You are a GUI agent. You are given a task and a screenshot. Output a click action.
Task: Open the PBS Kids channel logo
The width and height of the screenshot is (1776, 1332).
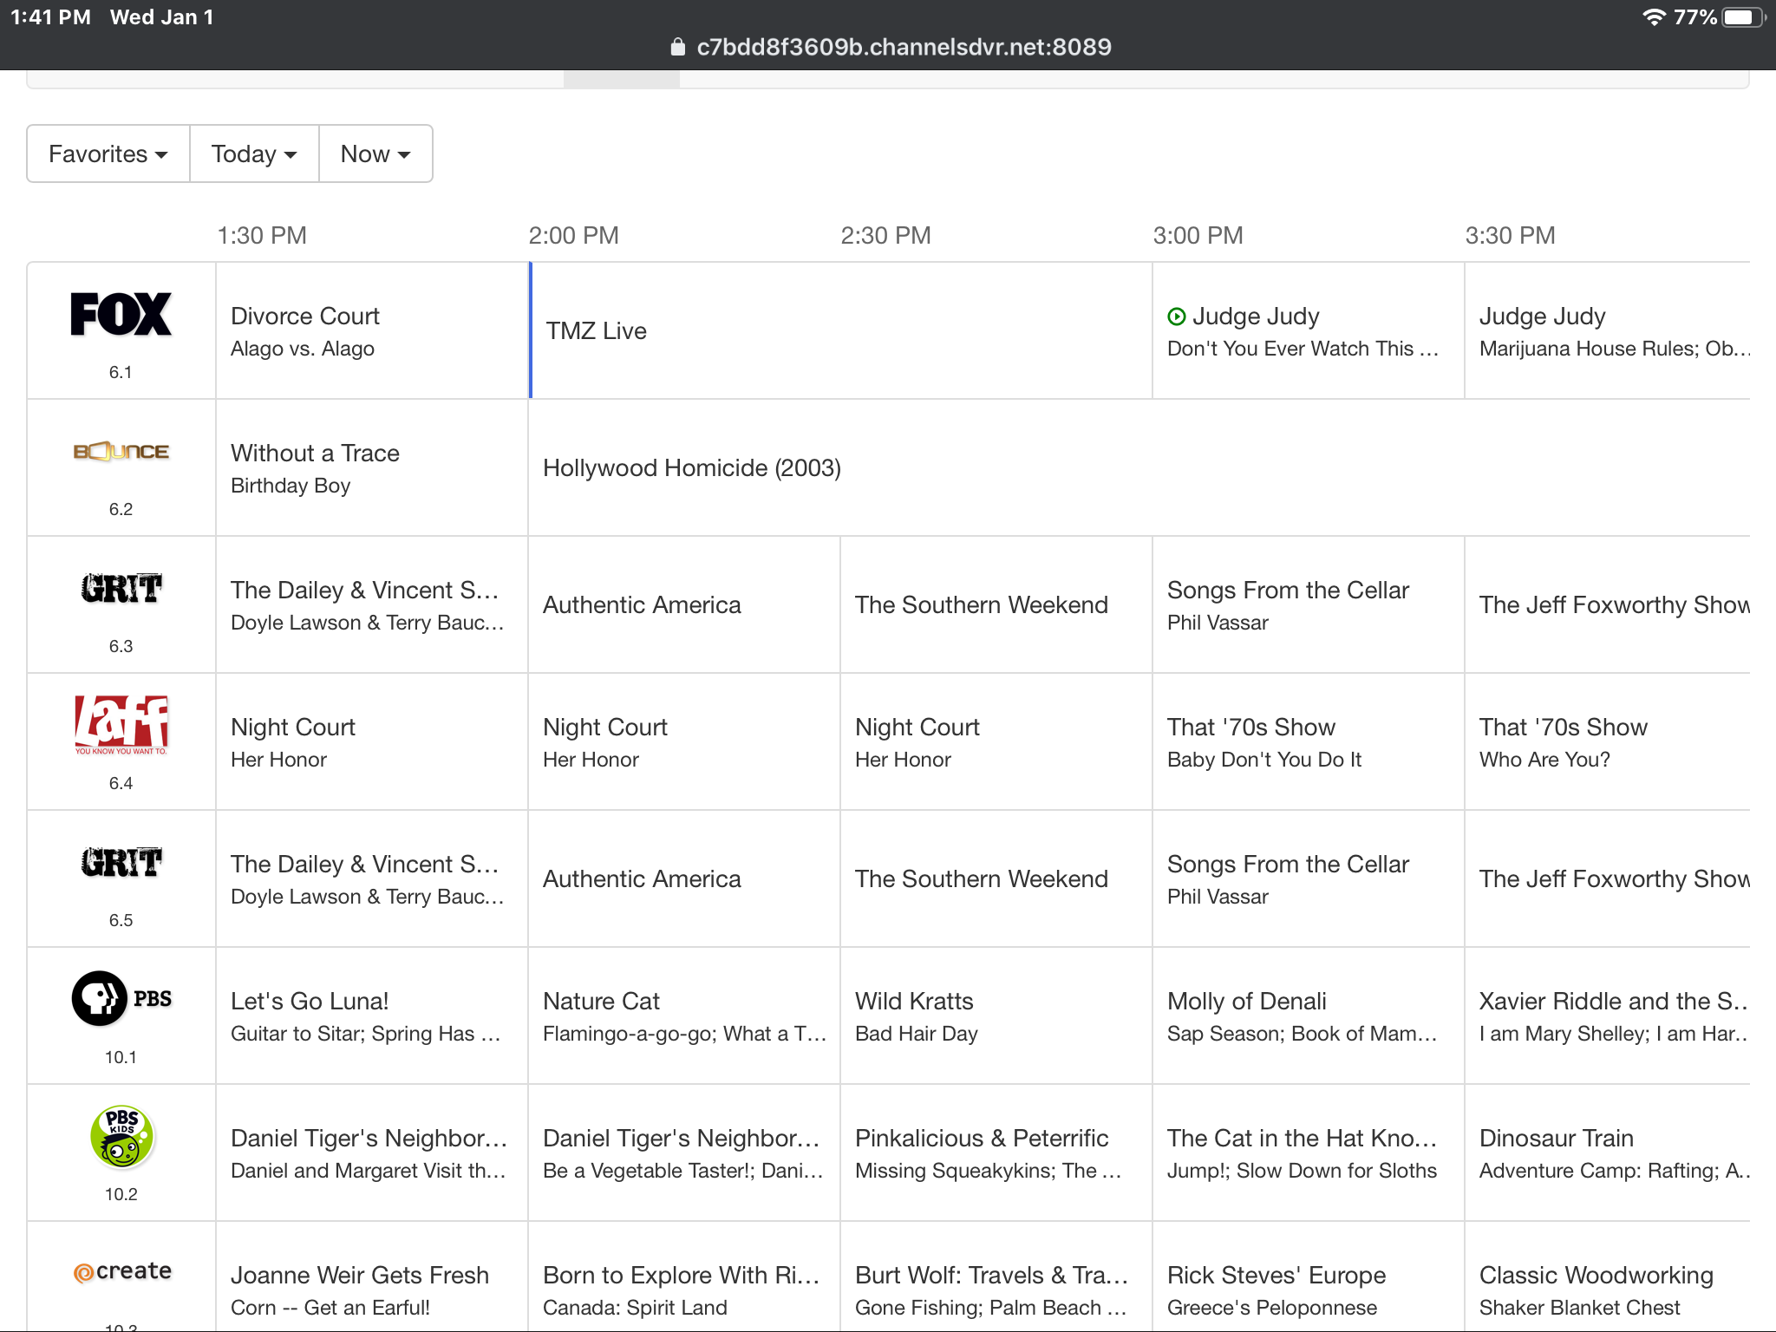(121, 1136)
